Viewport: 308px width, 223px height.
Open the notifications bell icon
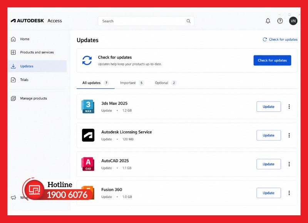(x=268, y=21)
